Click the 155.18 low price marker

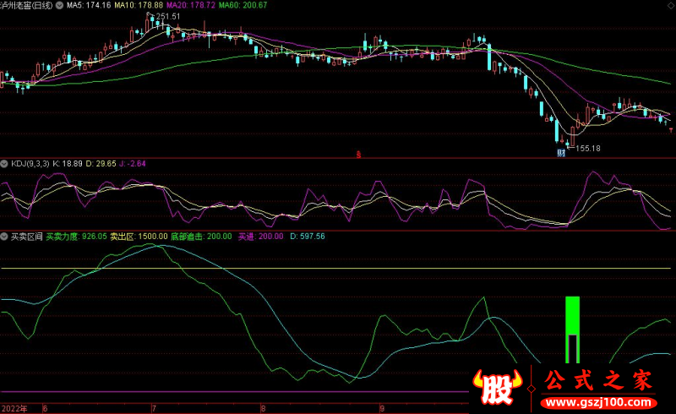tap(587, 149)
